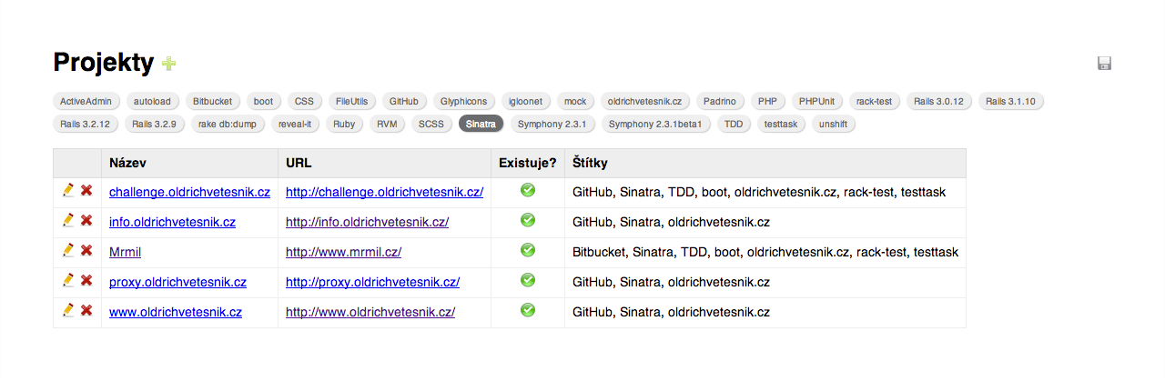Choose the Symphony 2.3.1beta1 tag
The height and width of the screenshot is (381, 1165).
[655, 124]
